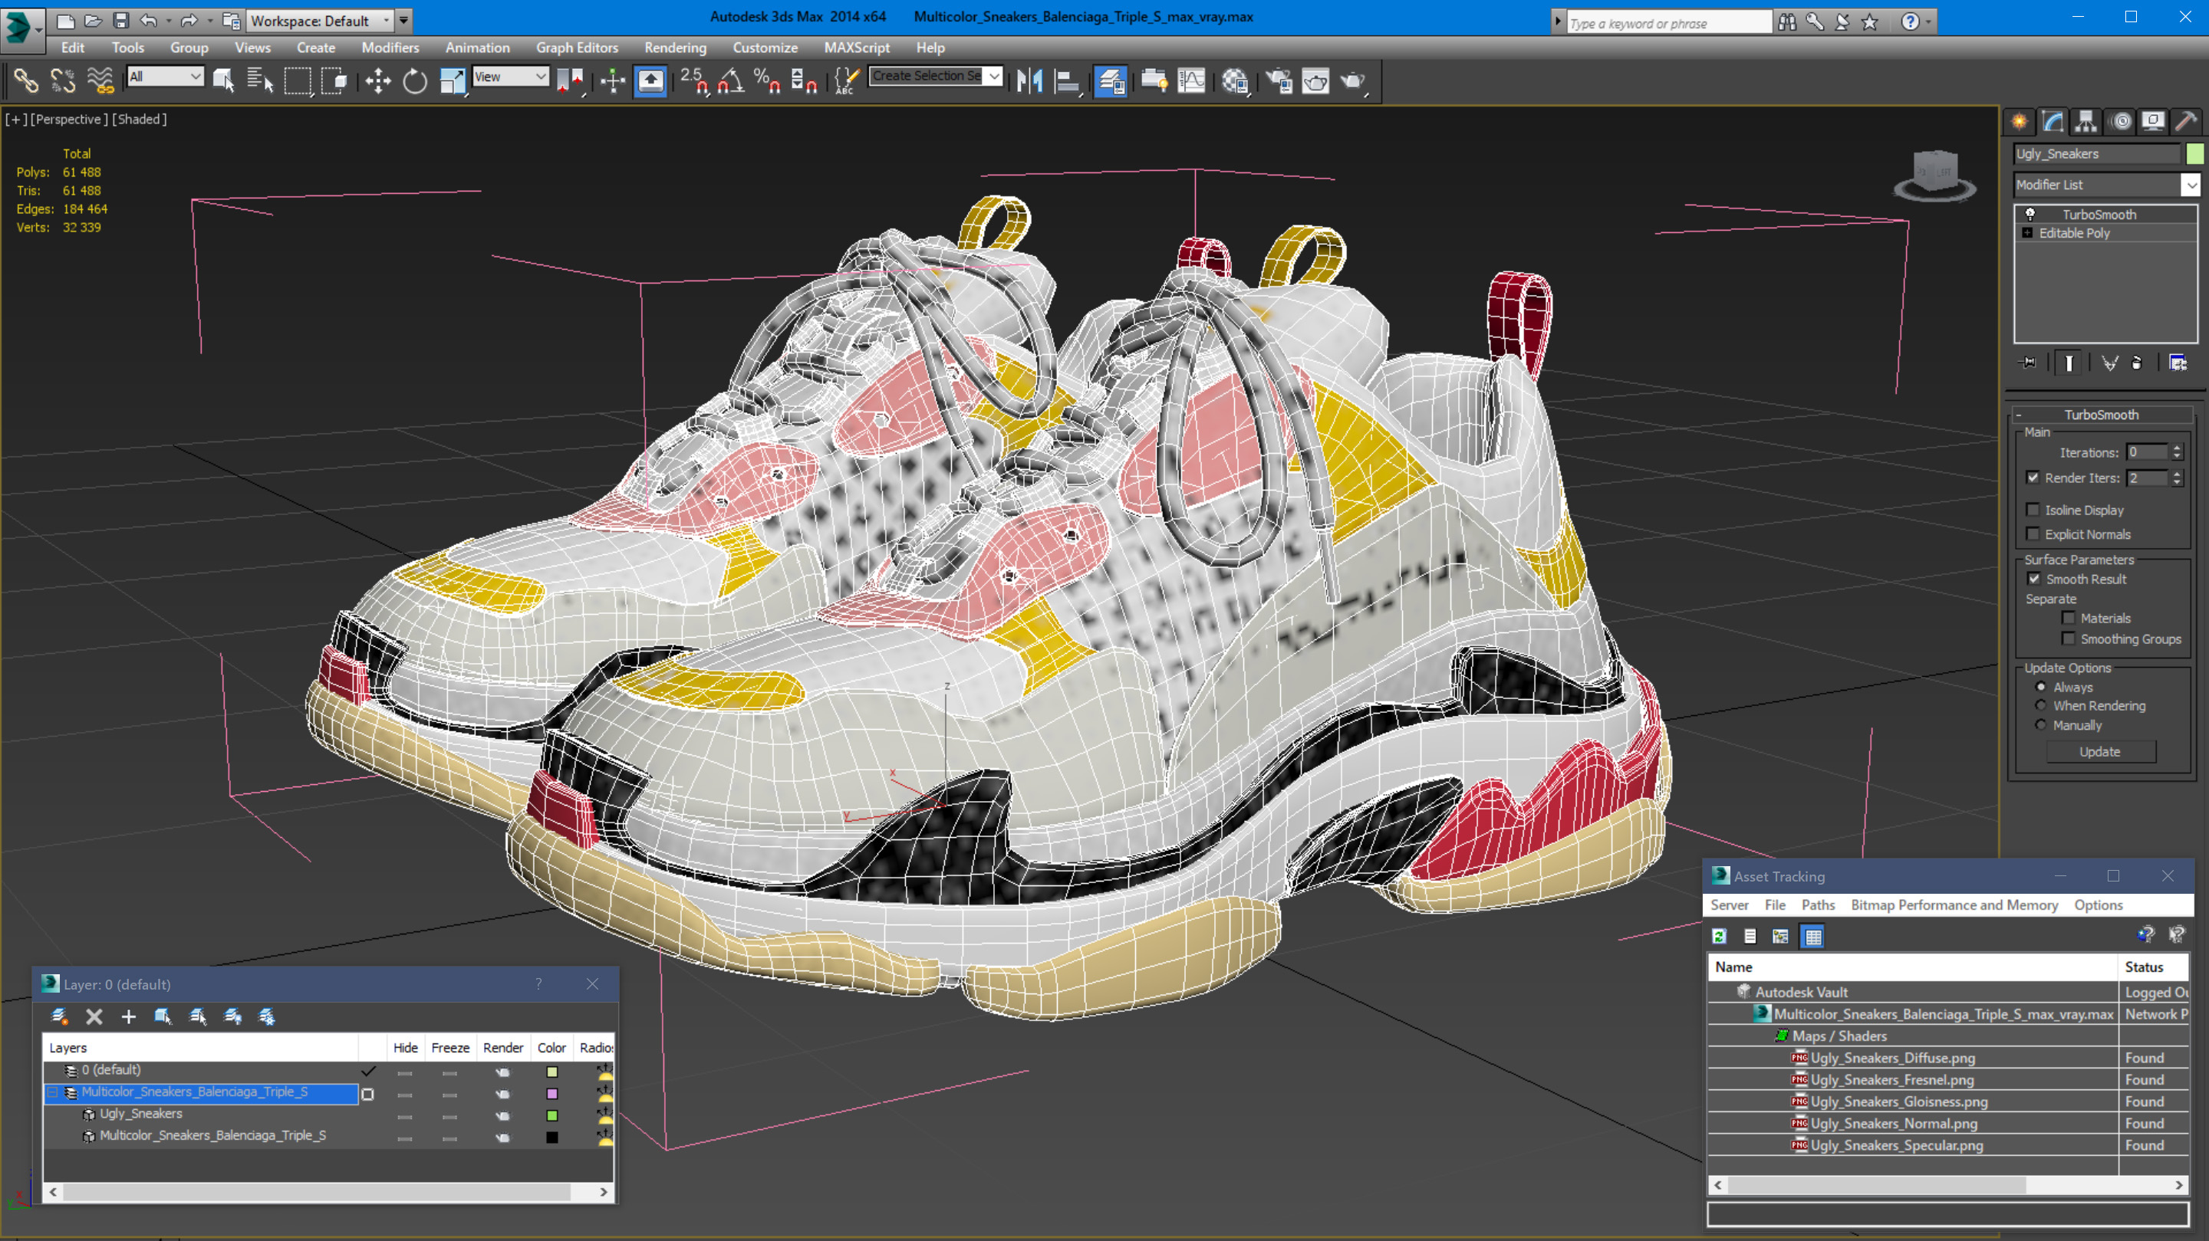Screen dimensions: 2209x1241
Task: Open the selection filter All dropdown
Action: [165, 77]
